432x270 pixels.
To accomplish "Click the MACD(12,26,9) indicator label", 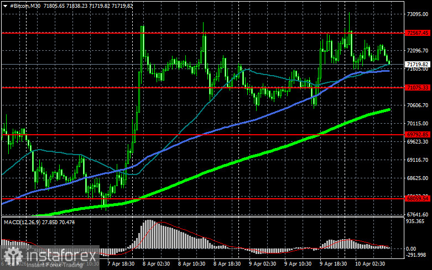I will tap(22, 222).
